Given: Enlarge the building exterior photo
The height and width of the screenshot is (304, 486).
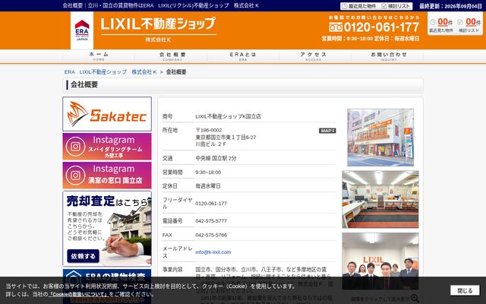Looking at the screenshot, I should coord(380,138).
